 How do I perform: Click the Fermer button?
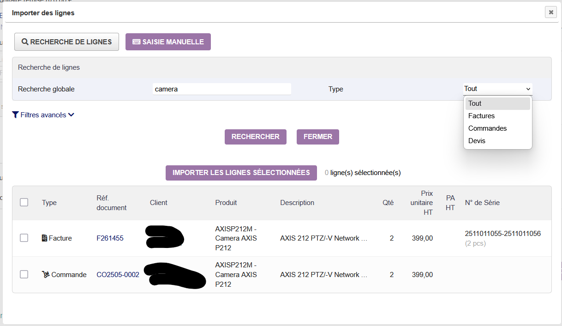coord(317,137)
